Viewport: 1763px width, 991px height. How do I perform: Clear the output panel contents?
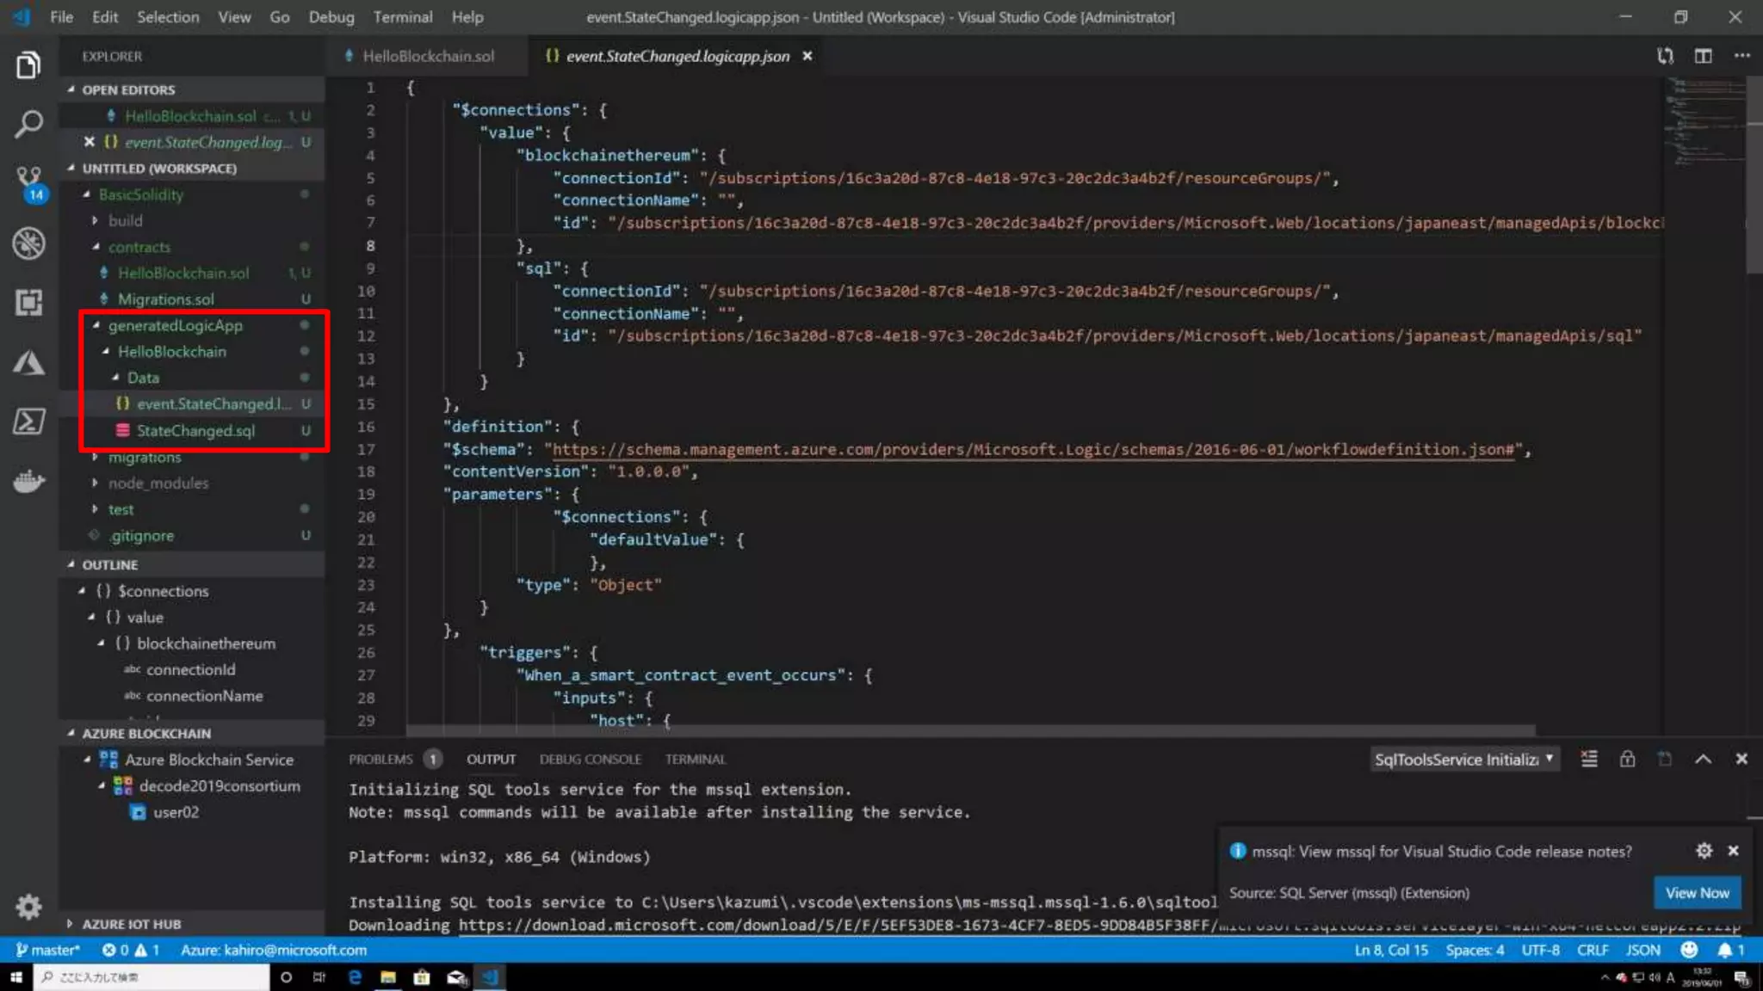click(1589, 759)
